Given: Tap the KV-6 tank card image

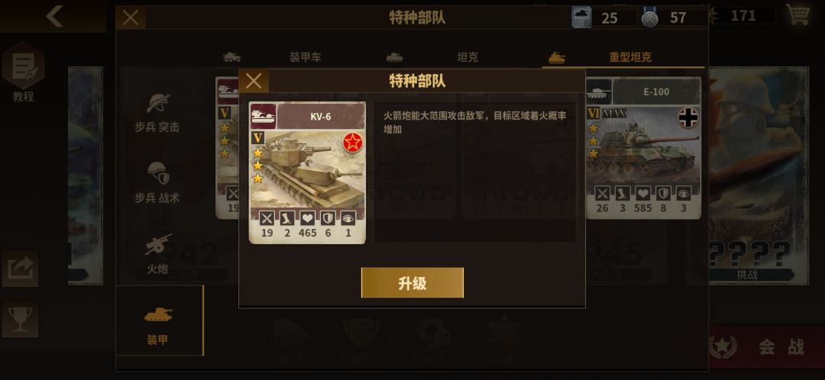Looking at the screenshot, I should pos(307,172).
